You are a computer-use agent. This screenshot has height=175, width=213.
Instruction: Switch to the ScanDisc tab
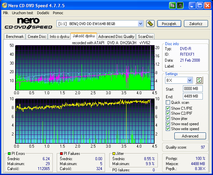pos(146,37)
